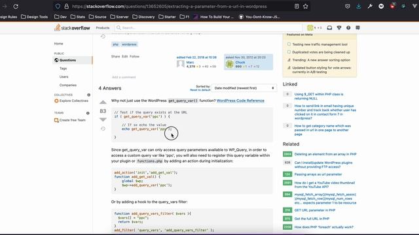This screenshot has width=419, height=235.
Task: Open the Stack Exchange site switcher icon
Action: coord(357,27)
